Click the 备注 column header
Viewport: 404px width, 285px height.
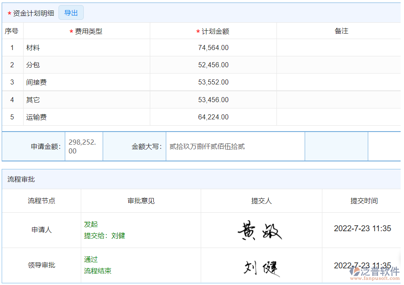342,31
